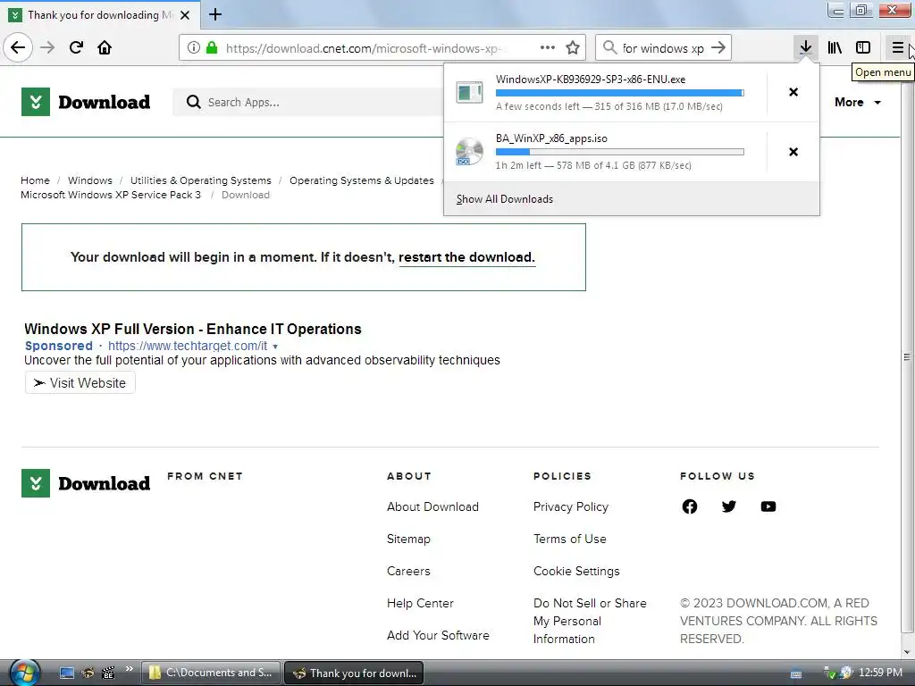The width and height of the screenshot is (915, 686).
Task: Open the Privacy Policy link
Action: (571, 507)
